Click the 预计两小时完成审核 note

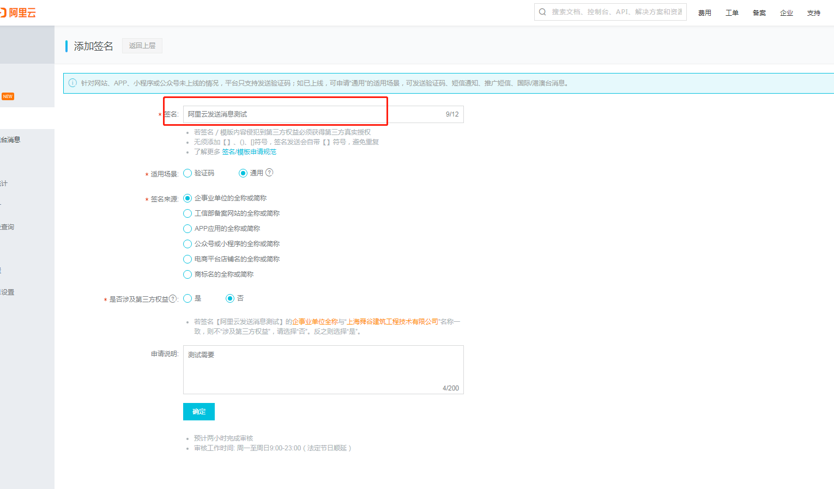(223, 438)
